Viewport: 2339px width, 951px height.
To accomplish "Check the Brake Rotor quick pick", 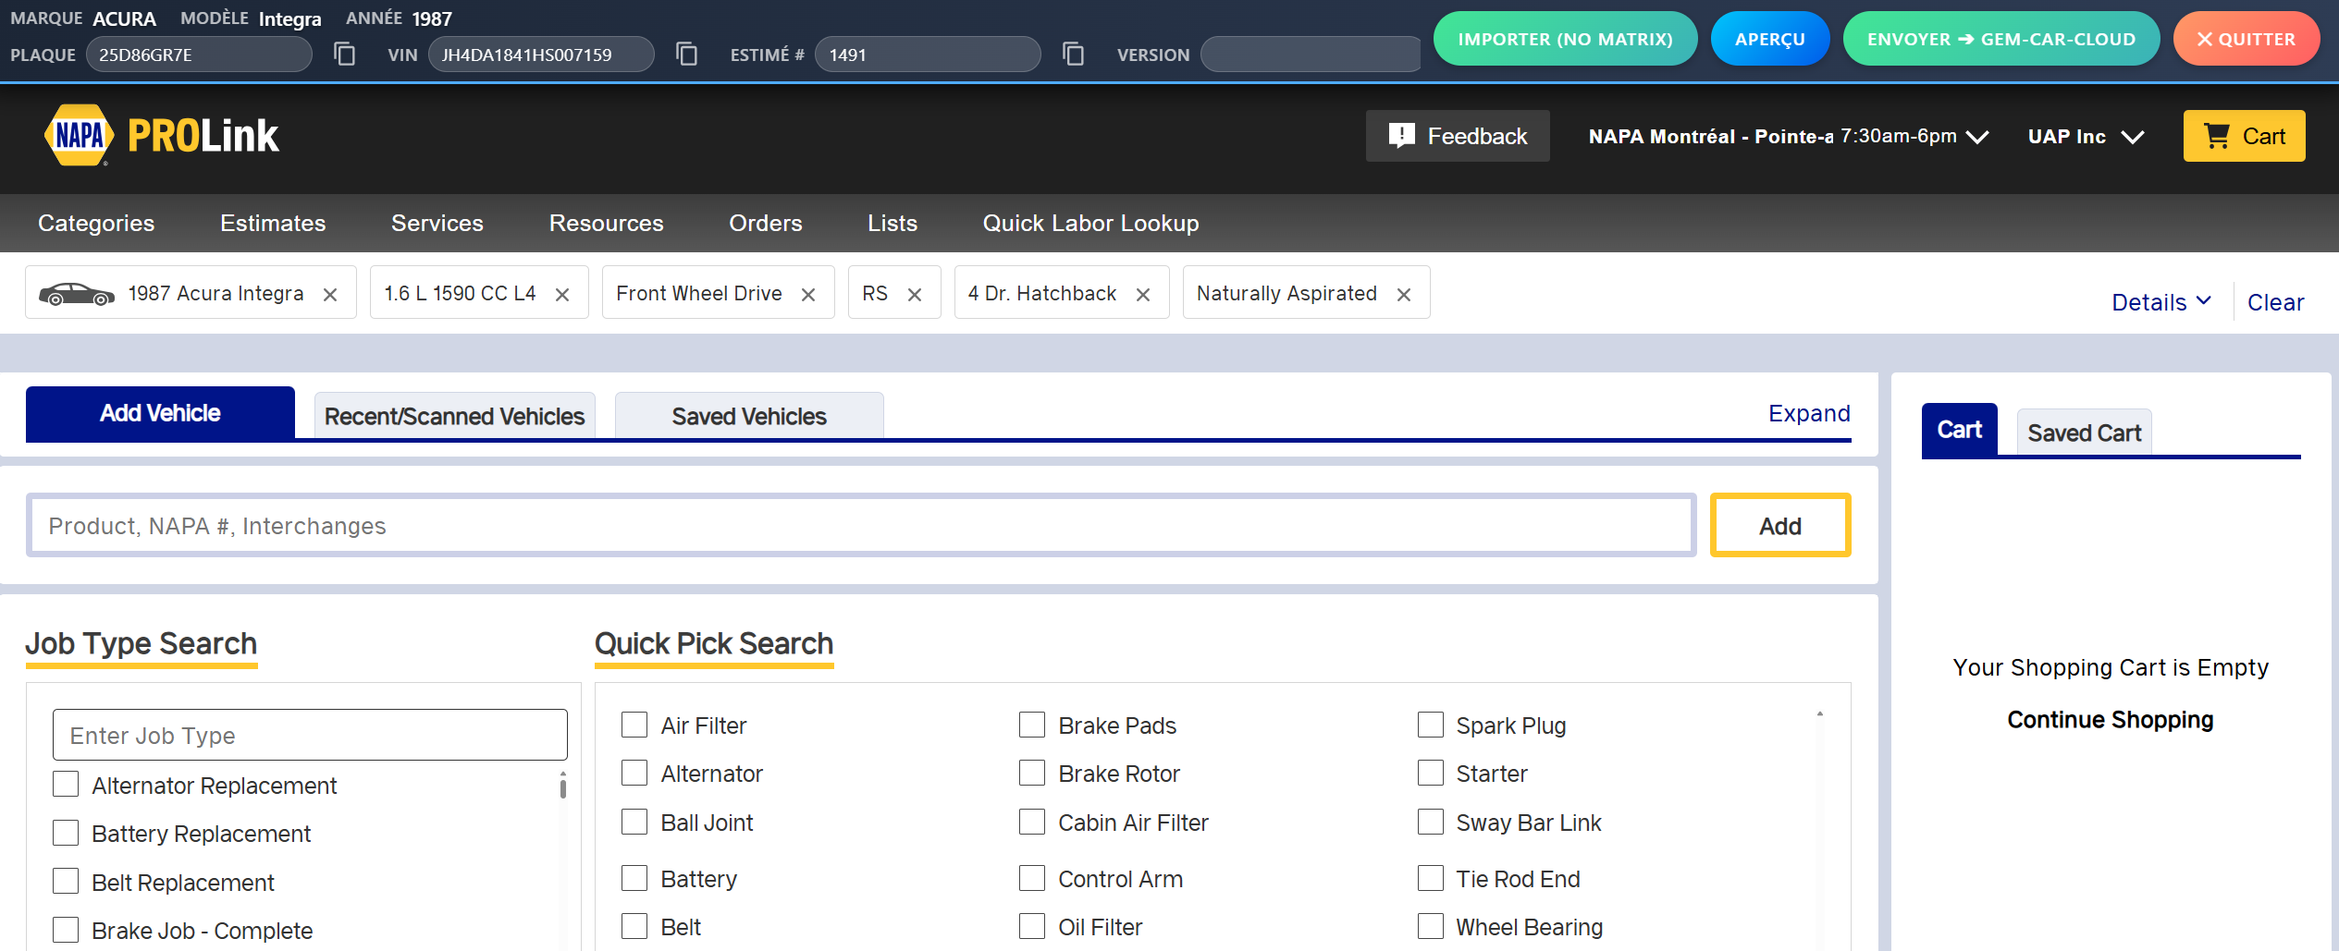I will [x=1032, y=773].
